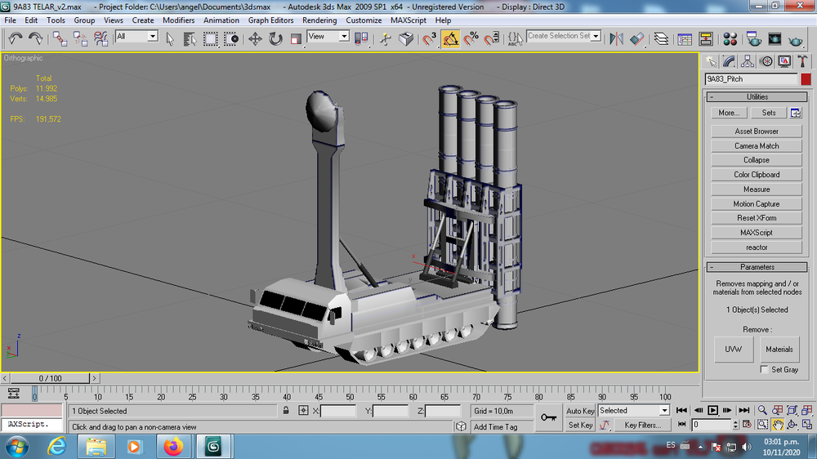This screenshot has height=459, width=817.
Task: Click the Materials remove button
Action: (x=779, y=349)
